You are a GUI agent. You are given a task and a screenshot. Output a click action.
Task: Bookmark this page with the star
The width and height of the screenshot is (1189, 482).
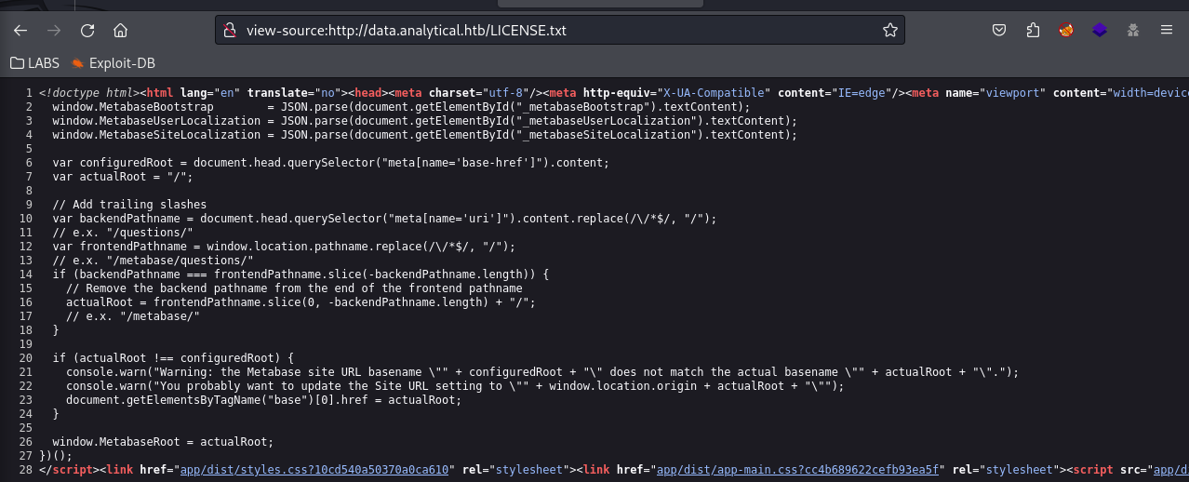click(889, 30)
